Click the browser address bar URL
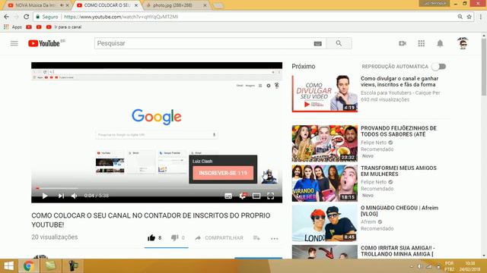Viewport: 487px width, 273px height. (x=121, y=17)
